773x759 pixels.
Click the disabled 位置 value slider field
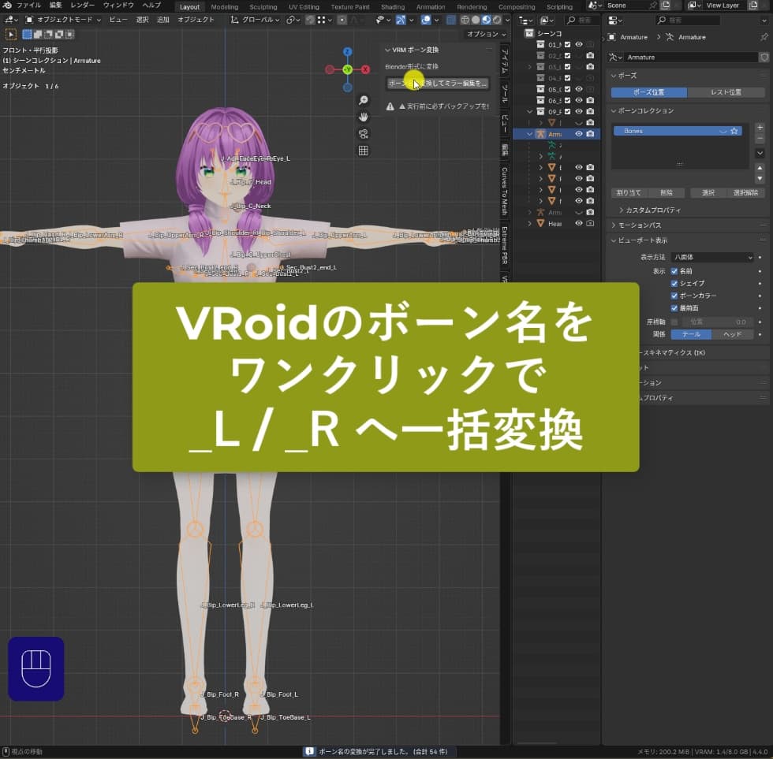click(716, 322)
